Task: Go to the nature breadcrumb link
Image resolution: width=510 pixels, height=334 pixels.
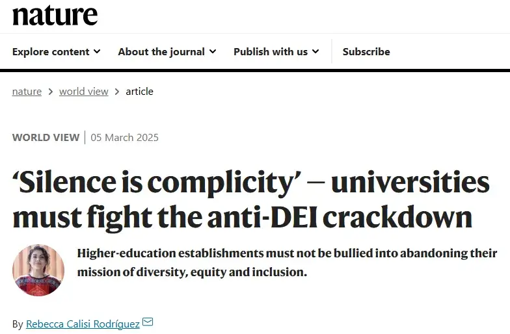Action: point(27,91)
